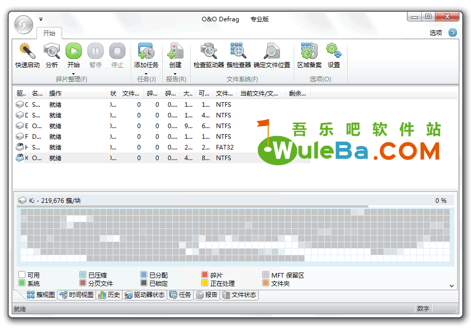
Task: Sort by the 当前文件/文... column header
Action: click(262, 94)
